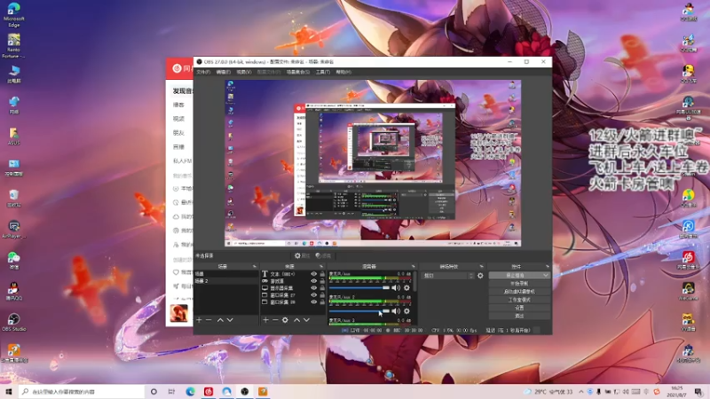Open the Edit (E) menu in OBS
The image size is (710, 399).
224,72
